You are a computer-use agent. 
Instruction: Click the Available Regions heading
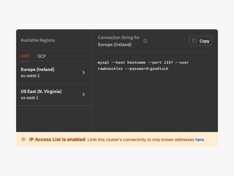38,40
